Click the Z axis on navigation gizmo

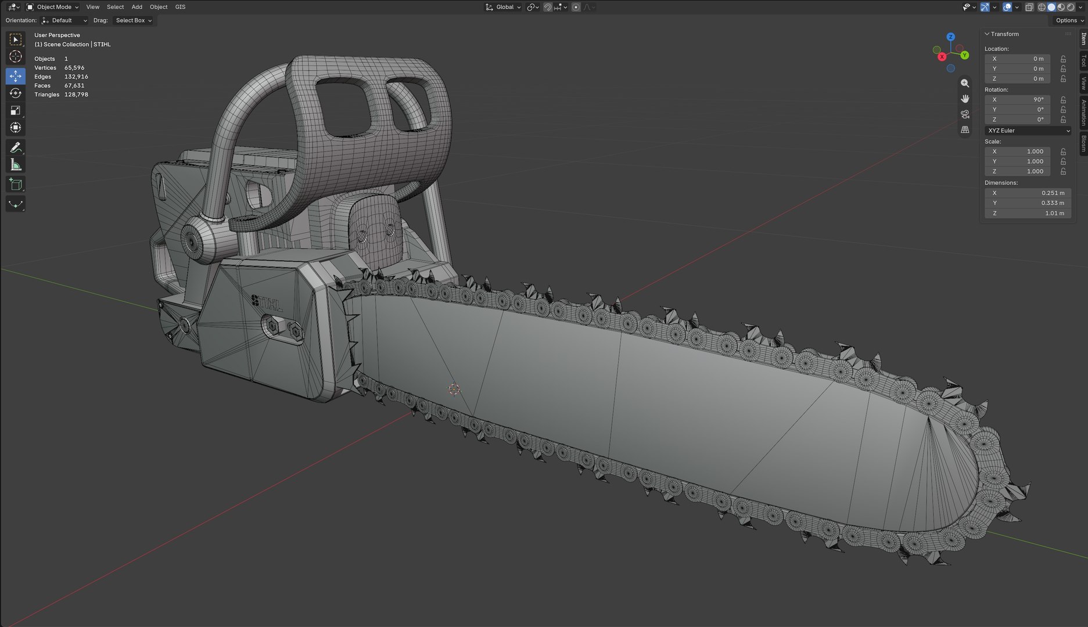[951, 37]
